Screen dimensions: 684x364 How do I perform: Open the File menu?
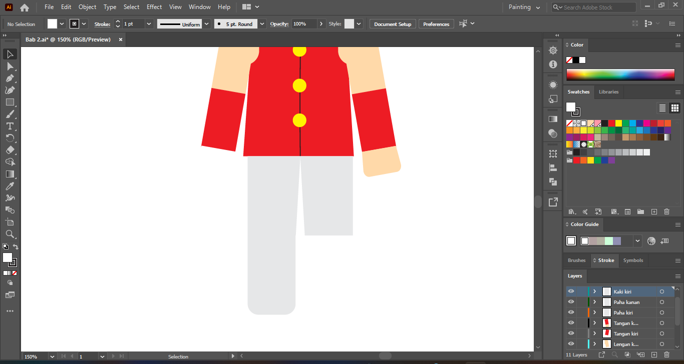click(49, 7)
